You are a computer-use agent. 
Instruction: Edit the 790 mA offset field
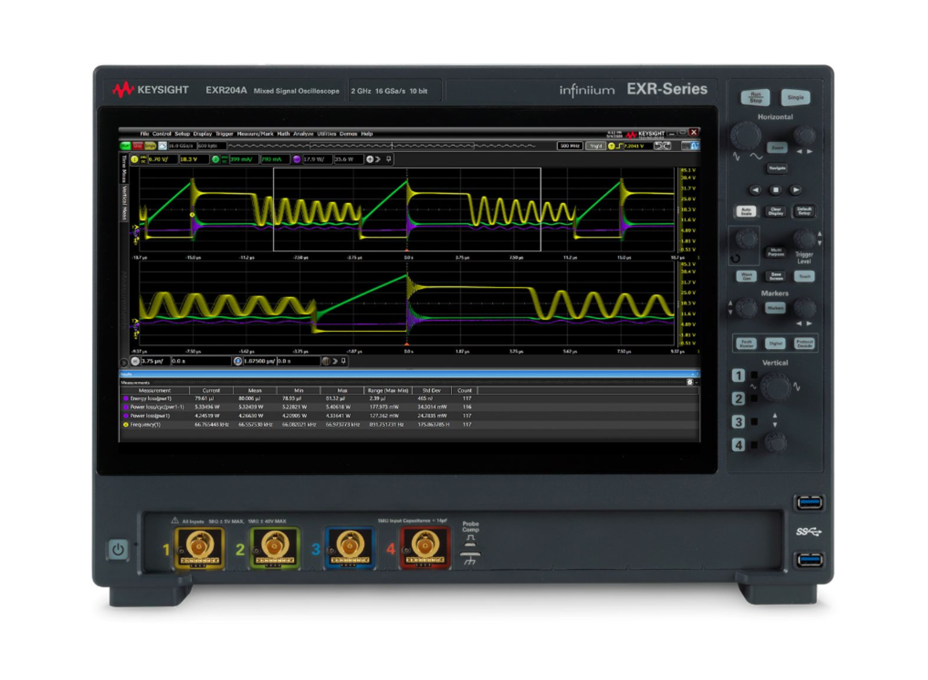274,160
